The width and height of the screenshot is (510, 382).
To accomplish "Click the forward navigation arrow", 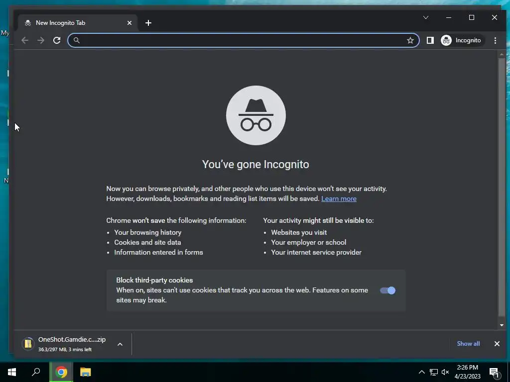I will [x=41, y=40].
